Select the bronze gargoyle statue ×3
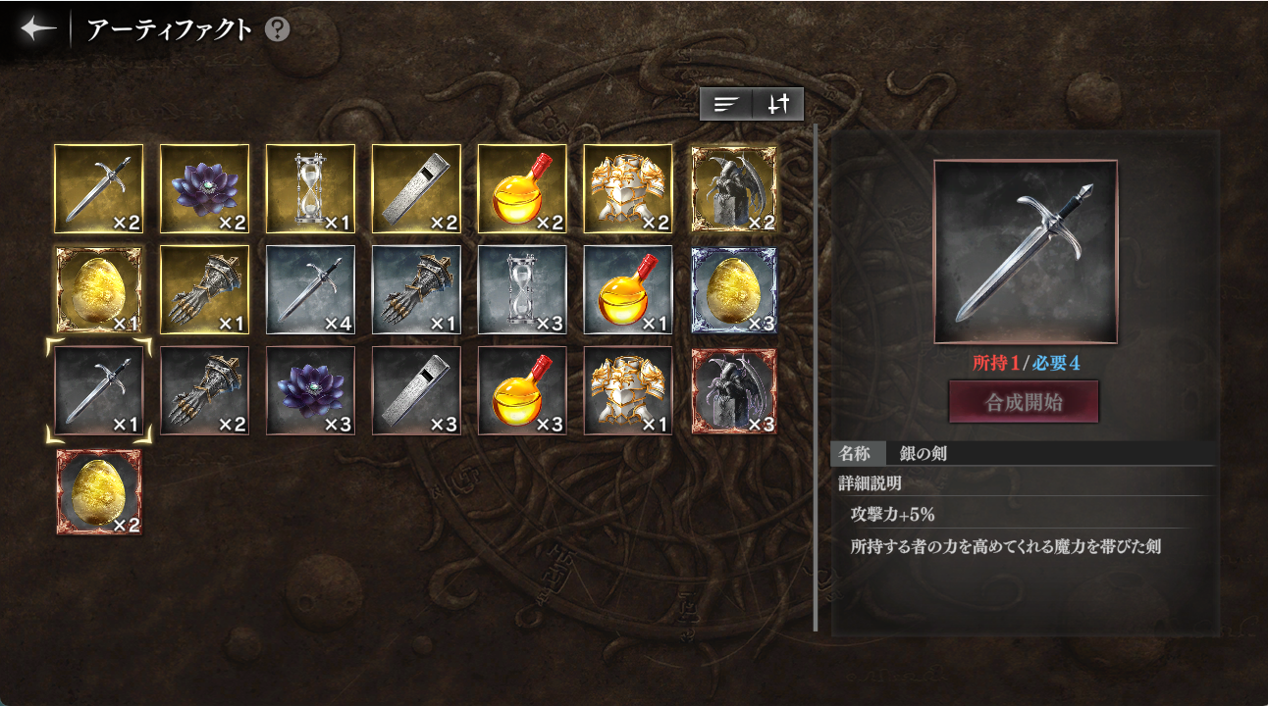This screenshot has height=706, width=1268. coord(734,390)
